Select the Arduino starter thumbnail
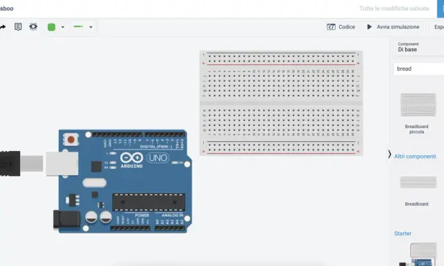Viewport: 444px width, 266px height. pos(418,254)
